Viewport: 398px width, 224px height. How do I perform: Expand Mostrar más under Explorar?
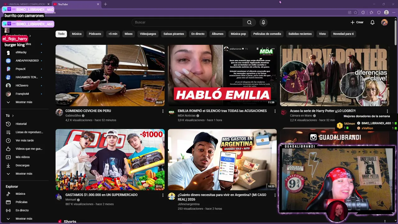[x=24, y=219]
